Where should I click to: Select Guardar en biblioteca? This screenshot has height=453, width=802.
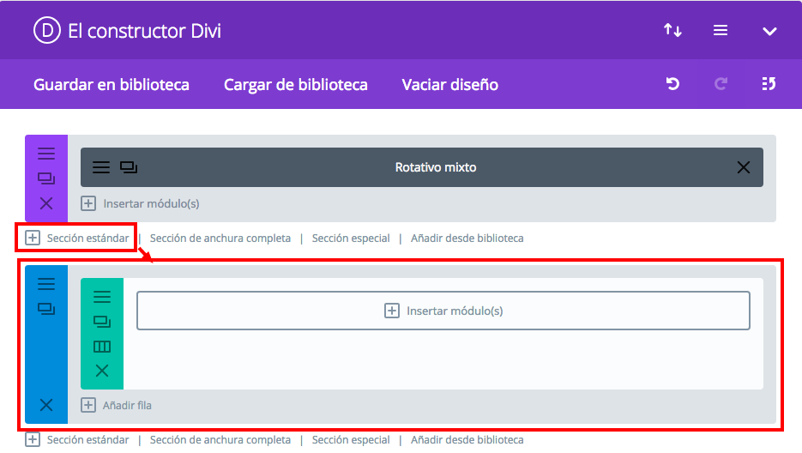click(x=112, y=84)
